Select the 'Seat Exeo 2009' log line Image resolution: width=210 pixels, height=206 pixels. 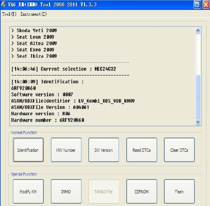[x=33, y=50]
